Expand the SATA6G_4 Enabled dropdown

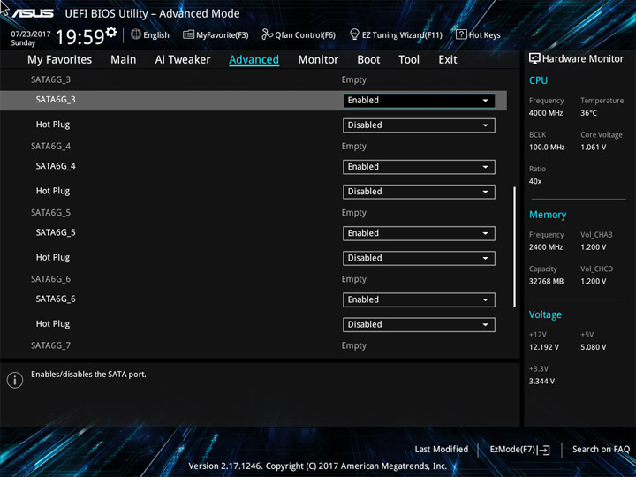point(419,167)
